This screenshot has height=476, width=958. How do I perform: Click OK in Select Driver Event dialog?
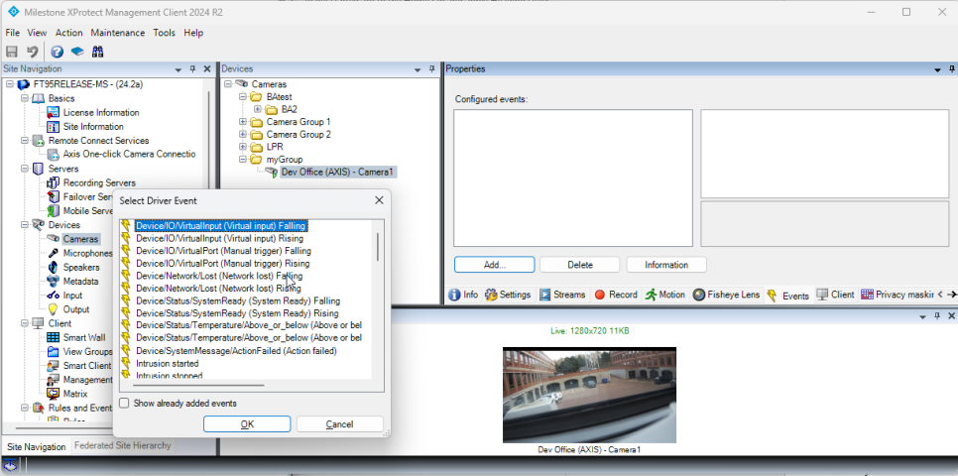coord(246,424)
